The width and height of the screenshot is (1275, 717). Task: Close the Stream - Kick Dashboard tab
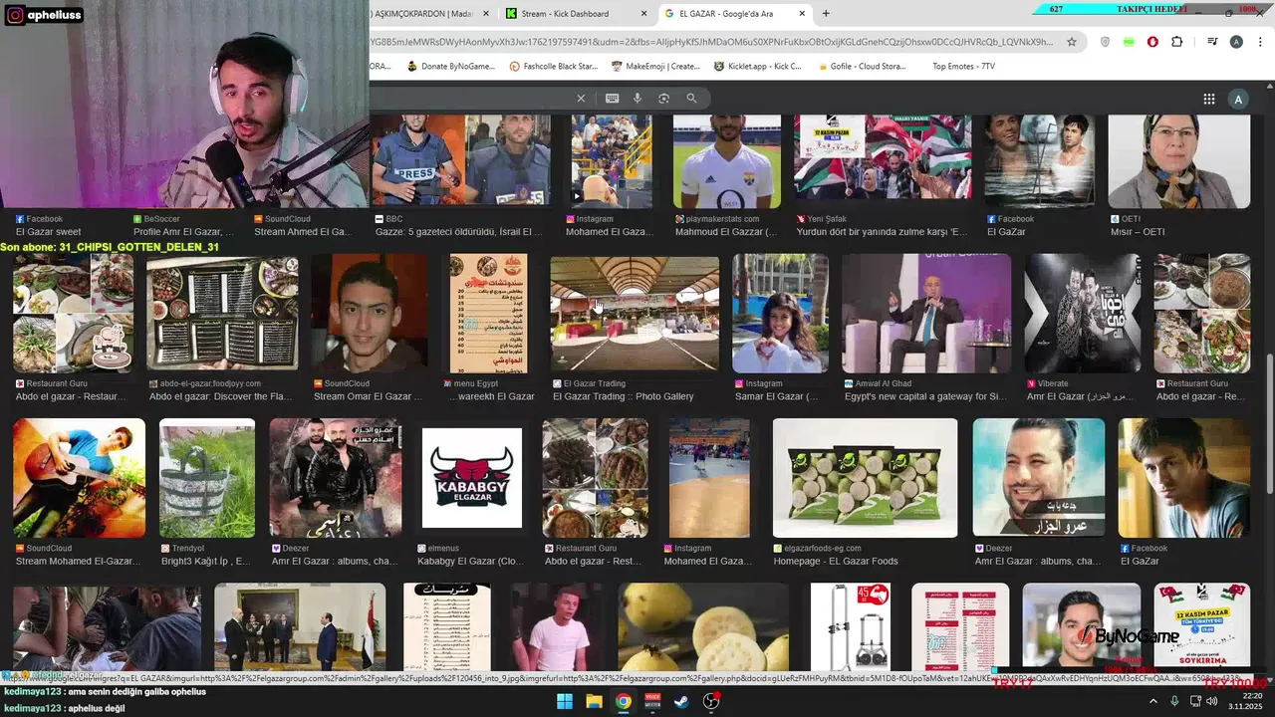click(x=643, y=14)
